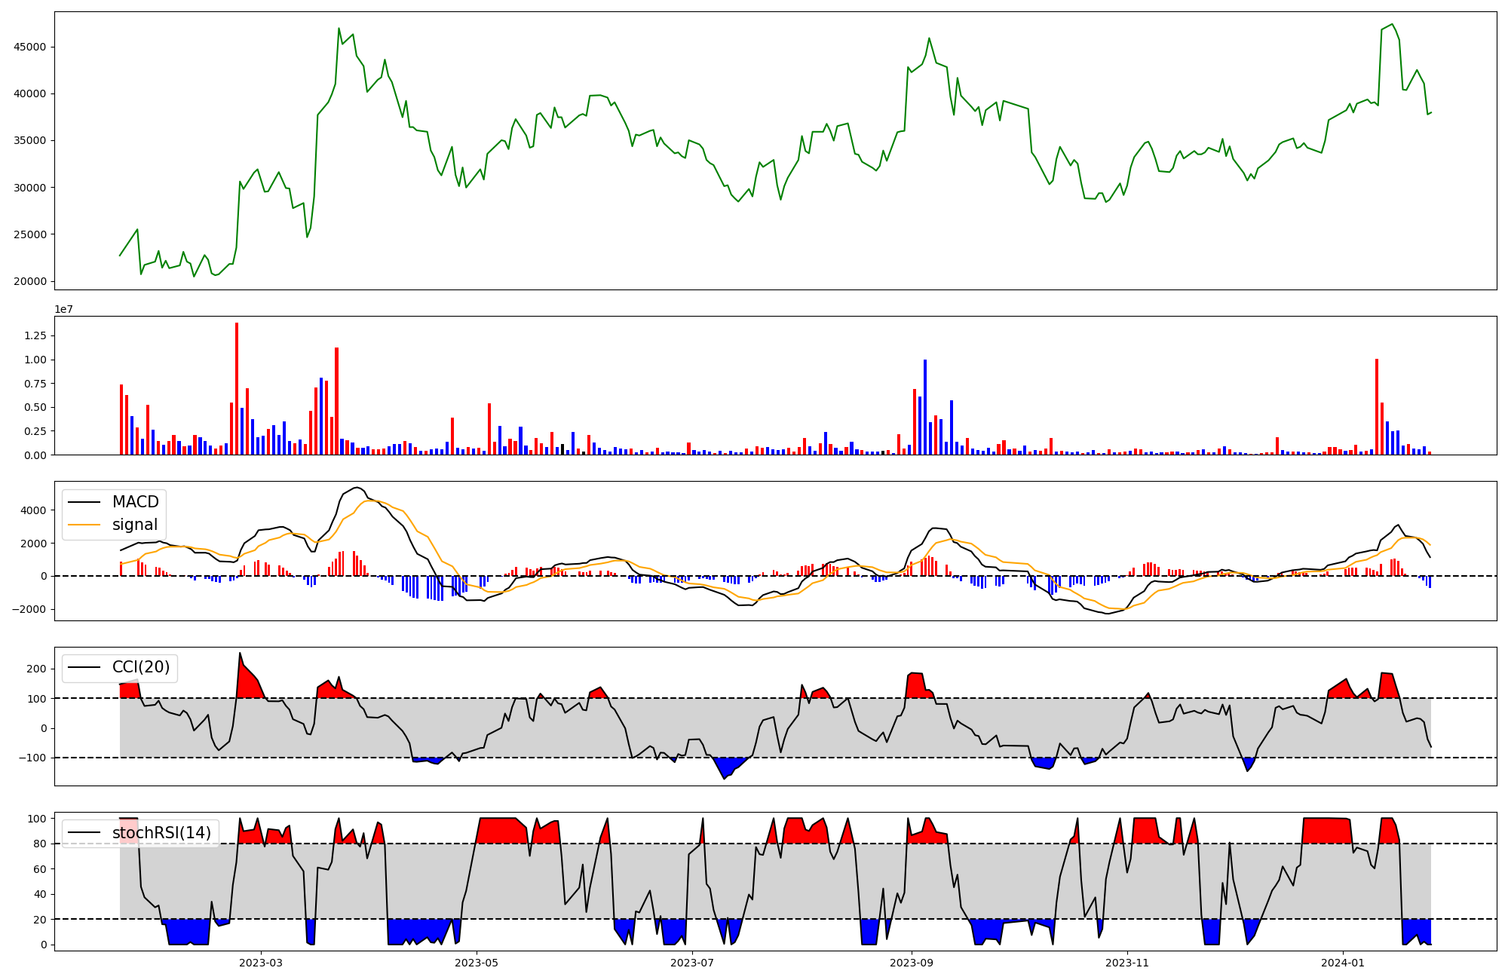Click the 80 stochRSI axis tick label

[x=40, y=844]
